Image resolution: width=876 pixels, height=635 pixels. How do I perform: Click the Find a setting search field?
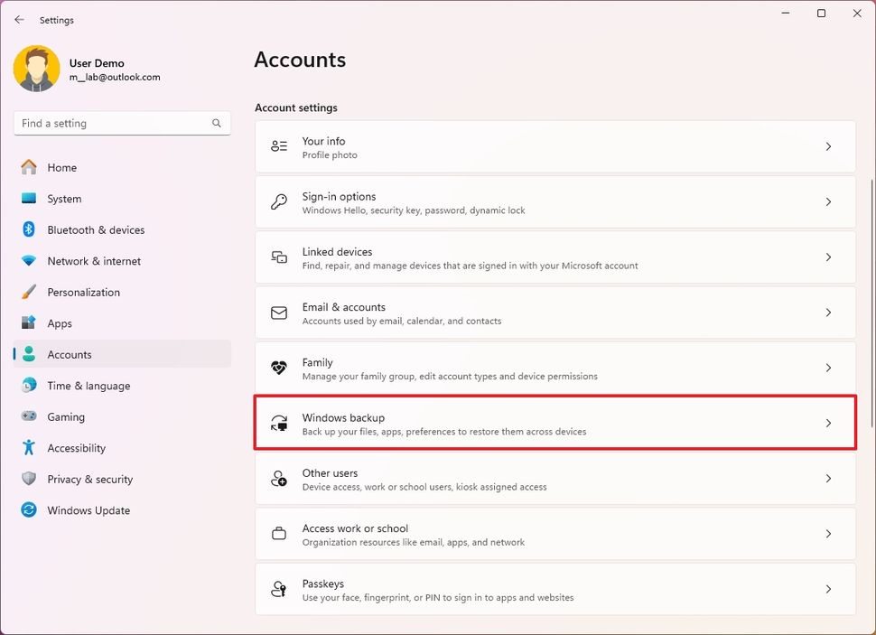(122, 123)
